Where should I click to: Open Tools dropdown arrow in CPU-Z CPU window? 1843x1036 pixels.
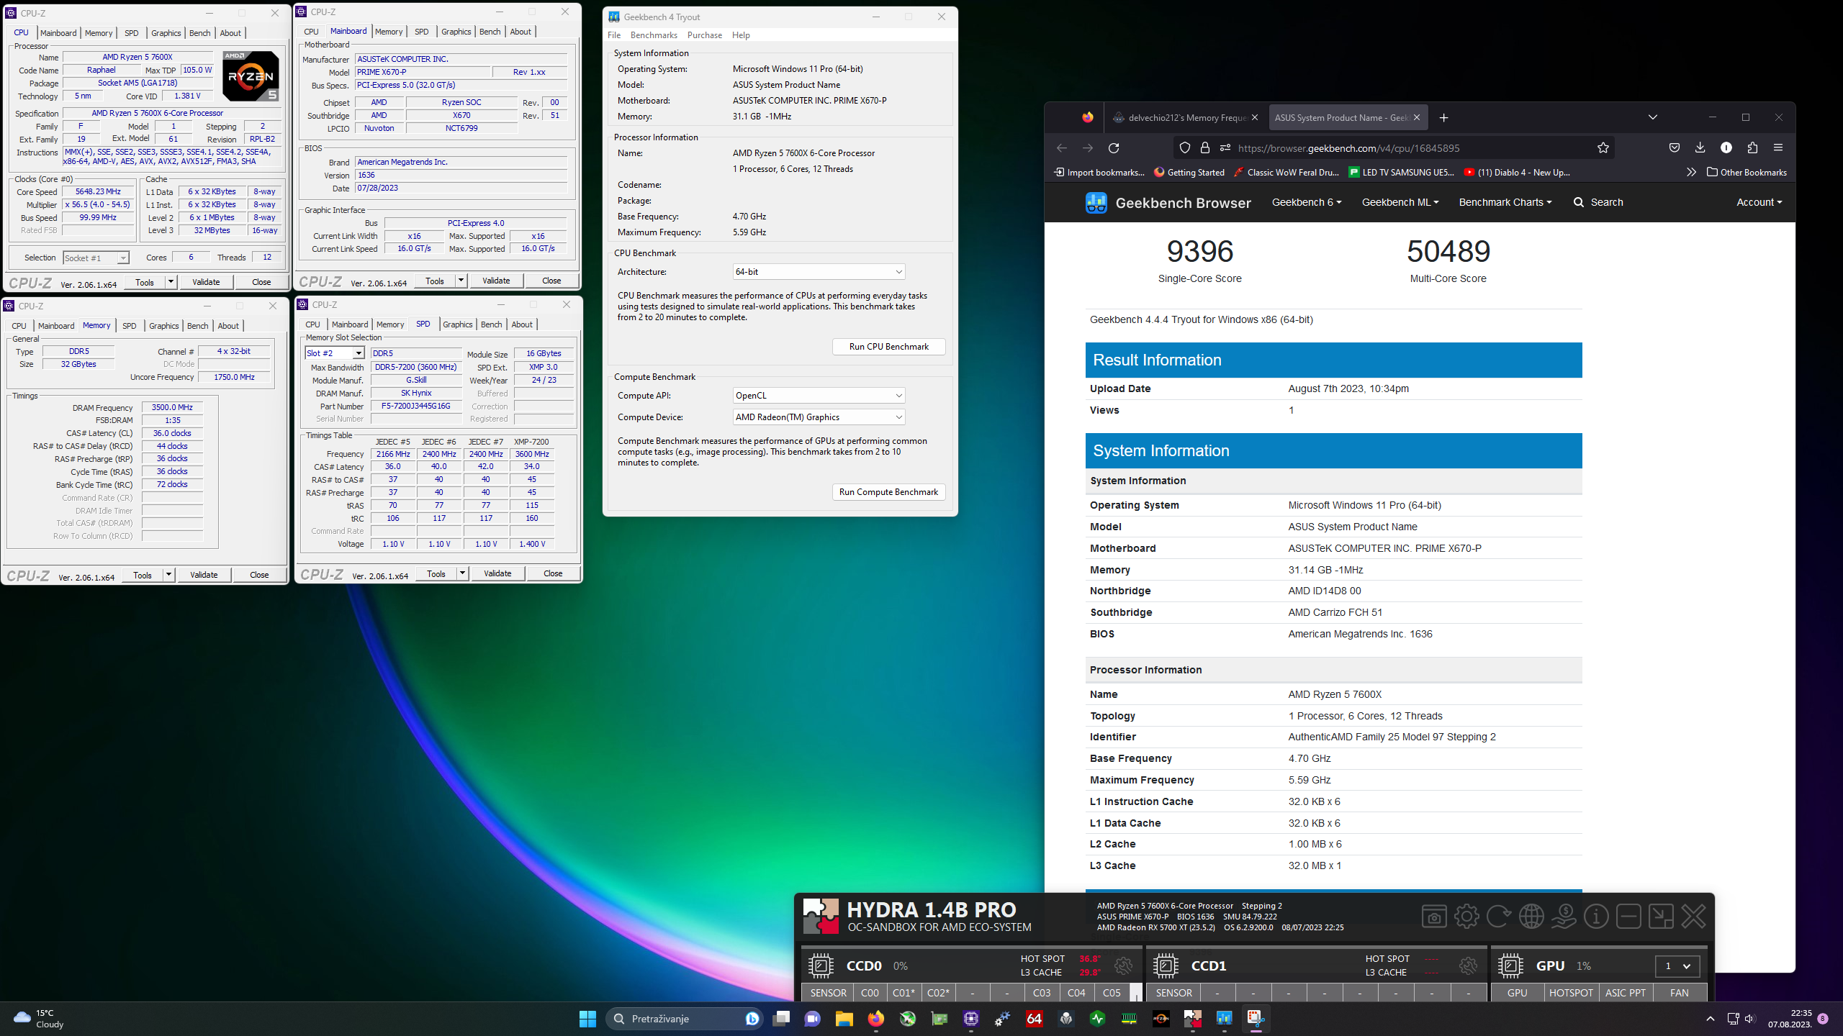click(x=171, y=283)
